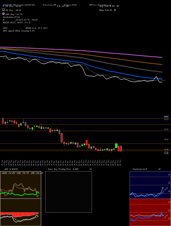This screenshot has height=226, width=171.
Task: Click the tall red gap-down candlestick in October
Action: pyautogui.click(x=62, y=138)
